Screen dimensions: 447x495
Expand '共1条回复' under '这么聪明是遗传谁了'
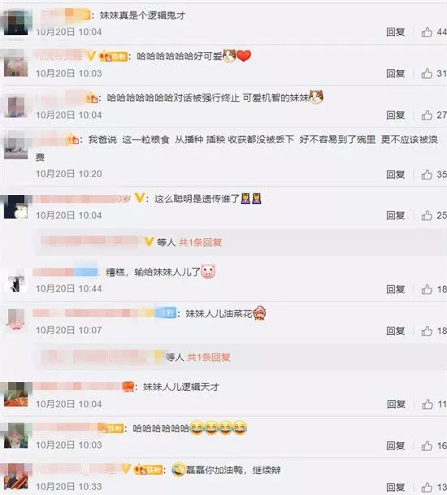click(200, 242)
